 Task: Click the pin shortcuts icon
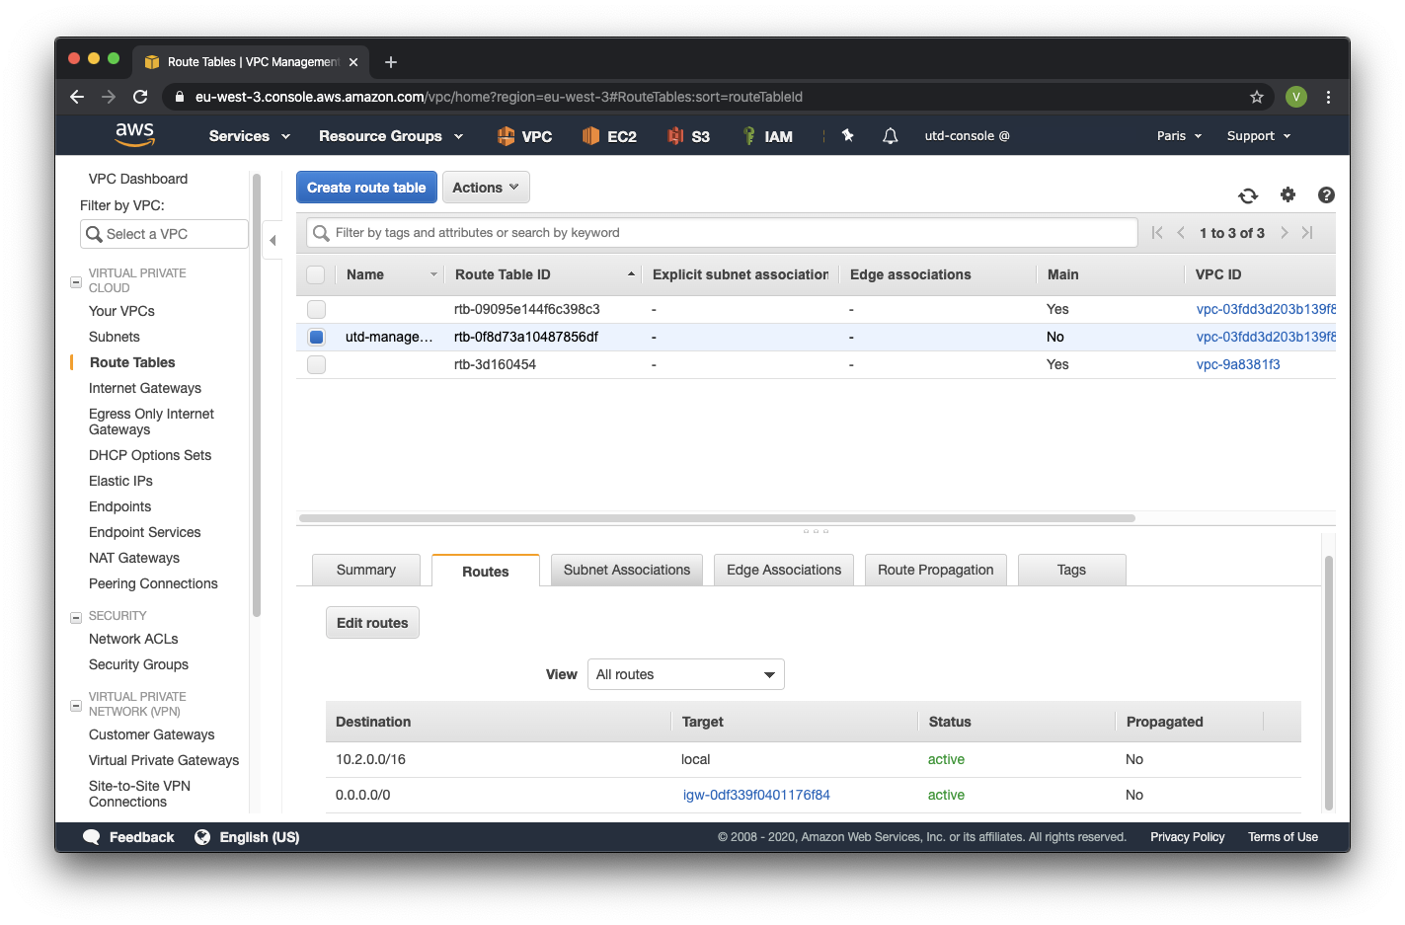[x=847, y=135]
